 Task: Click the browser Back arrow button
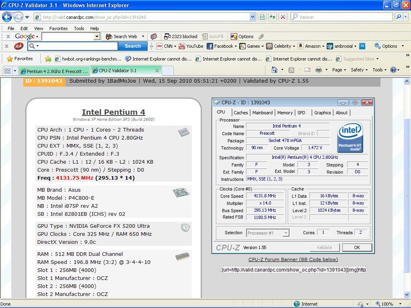pos(7,17)
